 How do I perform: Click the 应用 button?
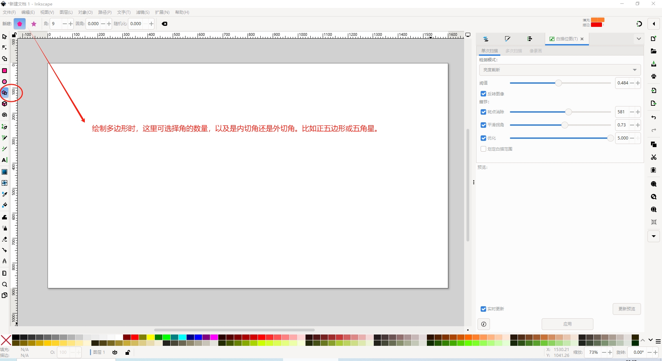click(567, 324)
